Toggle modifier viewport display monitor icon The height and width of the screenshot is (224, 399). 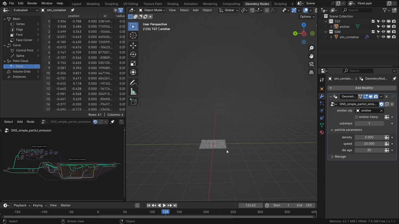point(370,97)
